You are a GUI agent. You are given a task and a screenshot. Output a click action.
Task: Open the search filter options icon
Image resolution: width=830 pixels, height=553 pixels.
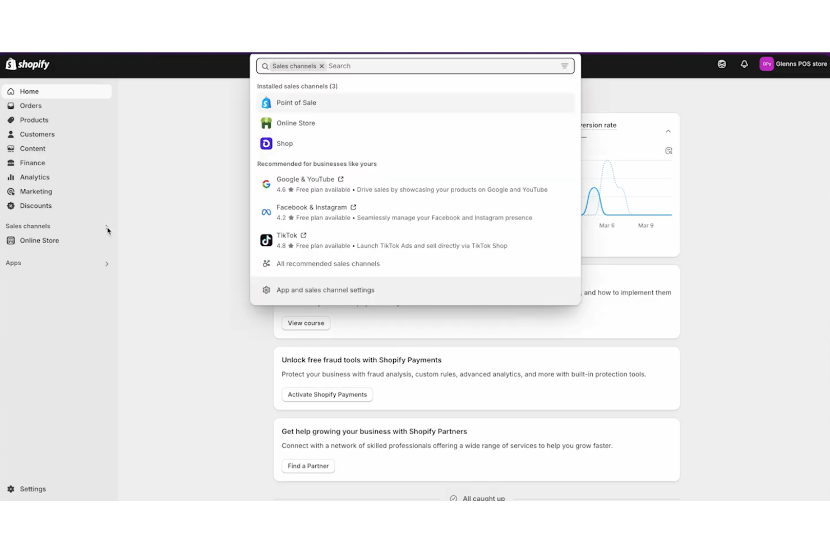565,66
